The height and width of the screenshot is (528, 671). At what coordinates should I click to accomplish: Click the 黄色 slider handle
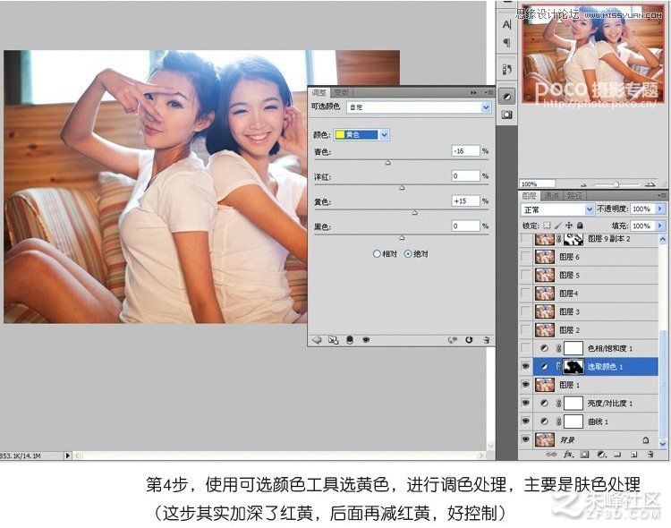point(414,212)
